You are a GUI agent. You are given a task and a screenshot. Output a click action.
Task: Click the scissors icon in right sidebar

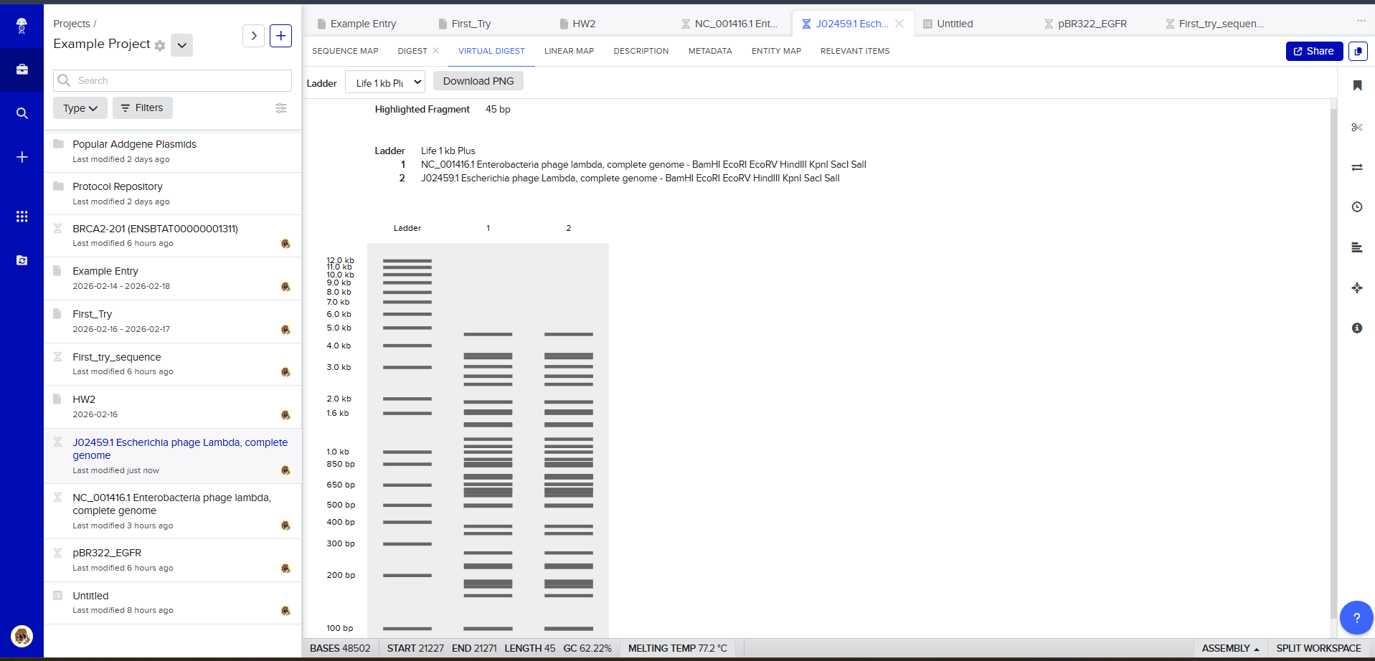[1356, 128]
